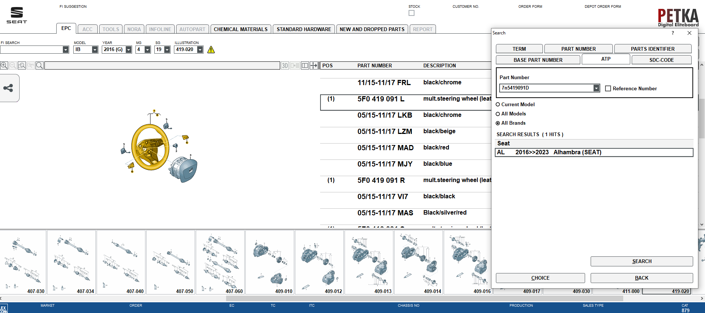Open the DEPOT ORDER FORM link

603,7
